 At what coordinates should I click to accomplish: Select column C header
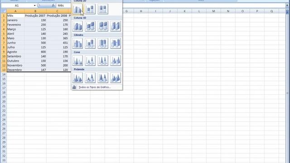click(57, 11)
